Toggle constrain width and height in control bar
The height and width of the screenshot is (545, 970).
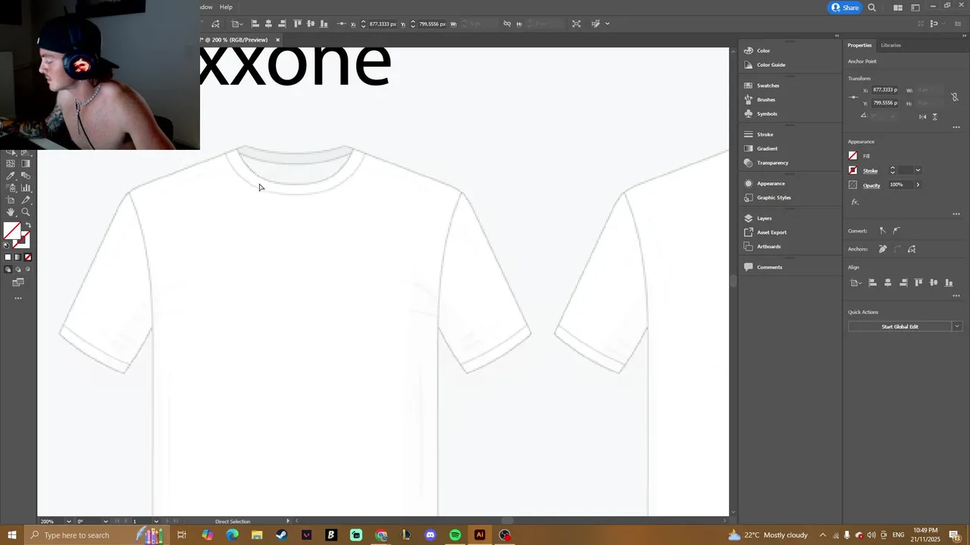[507, 23]
